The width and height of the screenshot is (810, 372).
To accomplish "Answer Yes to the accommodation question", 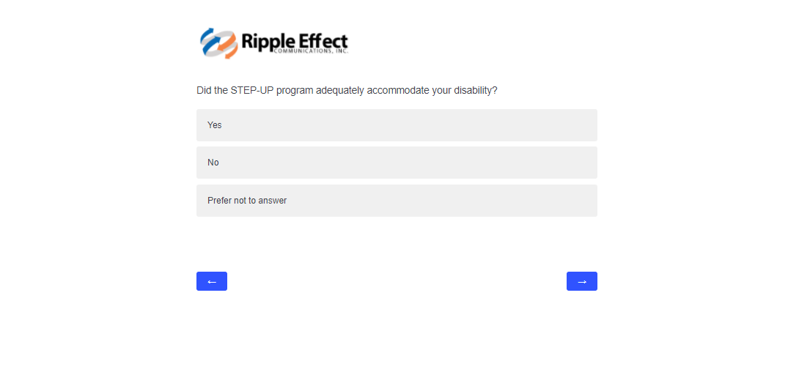I will pyautogui.click(x=397, y=125).
